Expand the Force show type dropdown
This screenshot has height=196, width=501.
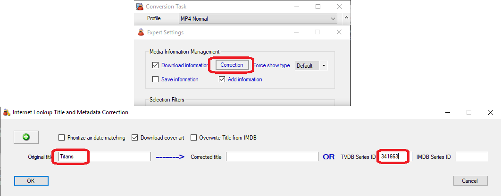[311, 66]
